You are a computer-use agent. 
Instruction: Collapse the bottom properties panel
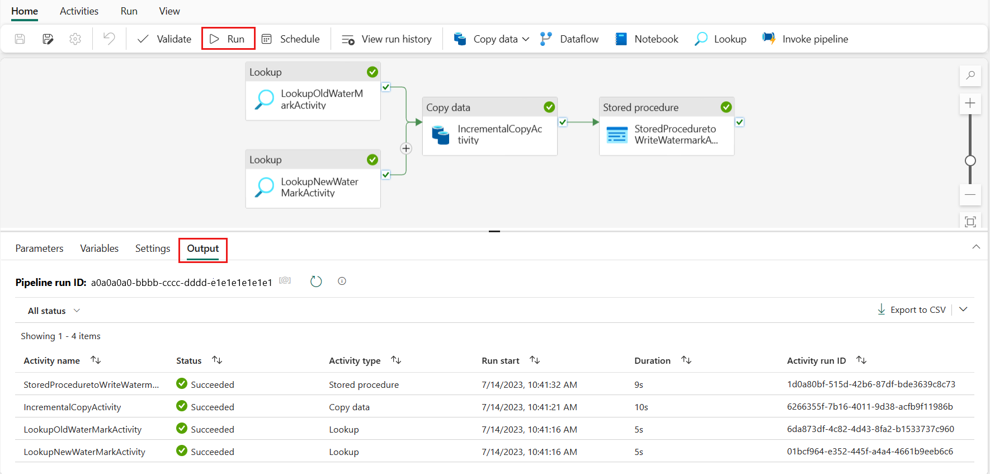point(976,247)
